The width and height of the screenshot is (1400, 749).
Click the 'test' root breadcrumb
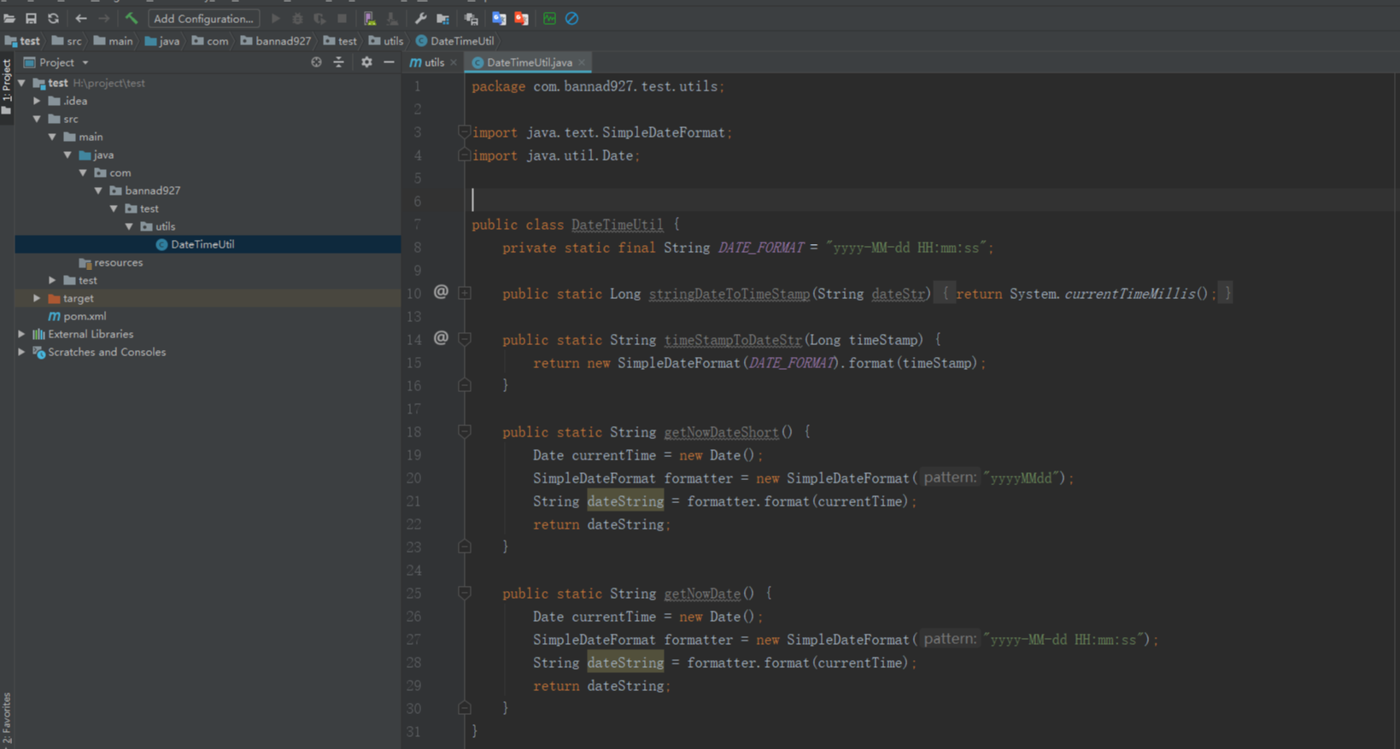coord(23,41)
